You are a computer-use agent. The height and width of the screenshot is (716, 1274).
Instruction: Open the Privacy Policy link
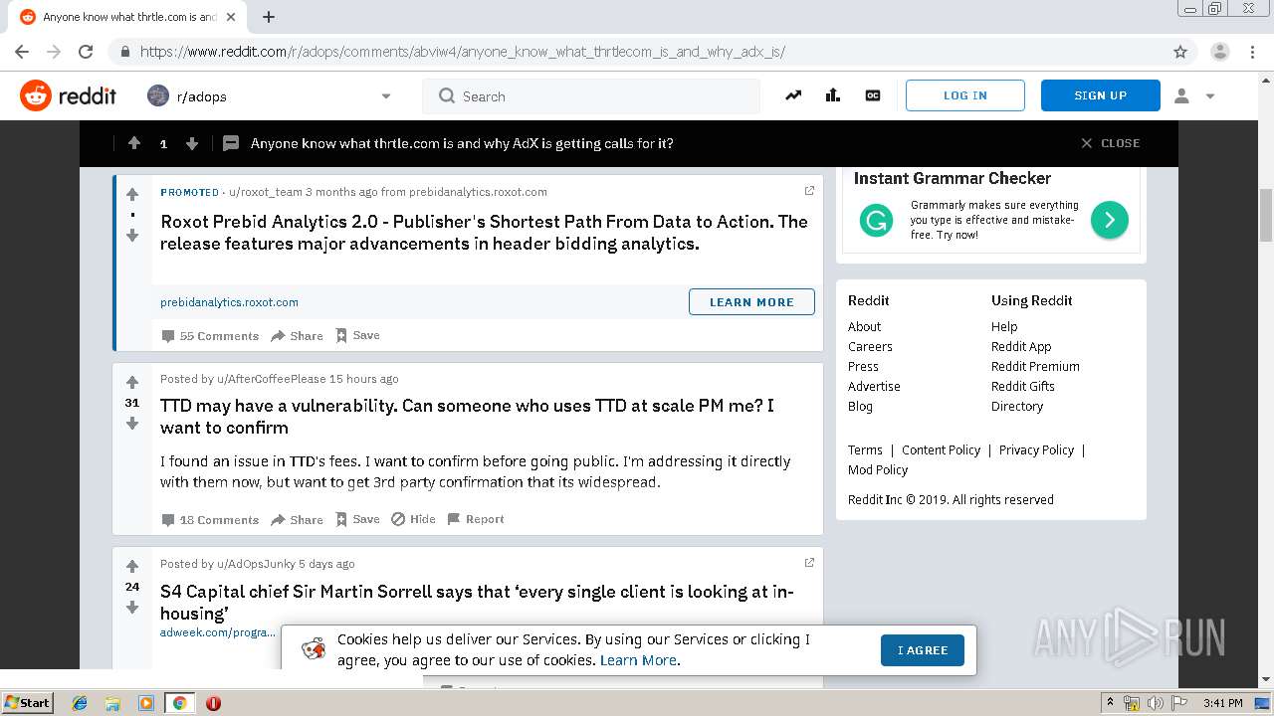[1036, 449]
